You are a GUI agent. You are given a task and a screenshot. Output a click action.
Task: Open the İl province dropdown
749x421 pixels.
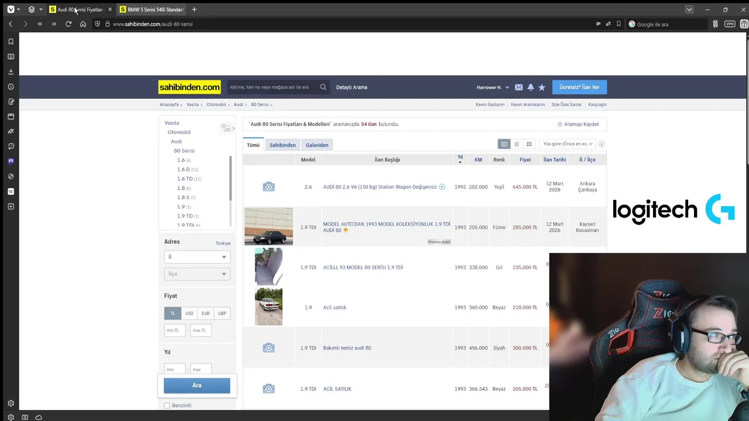point(197,257)
